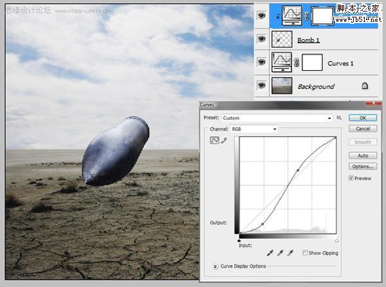Hide the Background layer
Image resolution: width=386 pixels, height=287 pixels.
coord(261,86)
